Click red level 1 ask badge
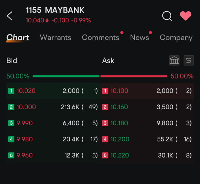Screen dimensions: 200x184 pyautogui.click(x=105, y=91)
